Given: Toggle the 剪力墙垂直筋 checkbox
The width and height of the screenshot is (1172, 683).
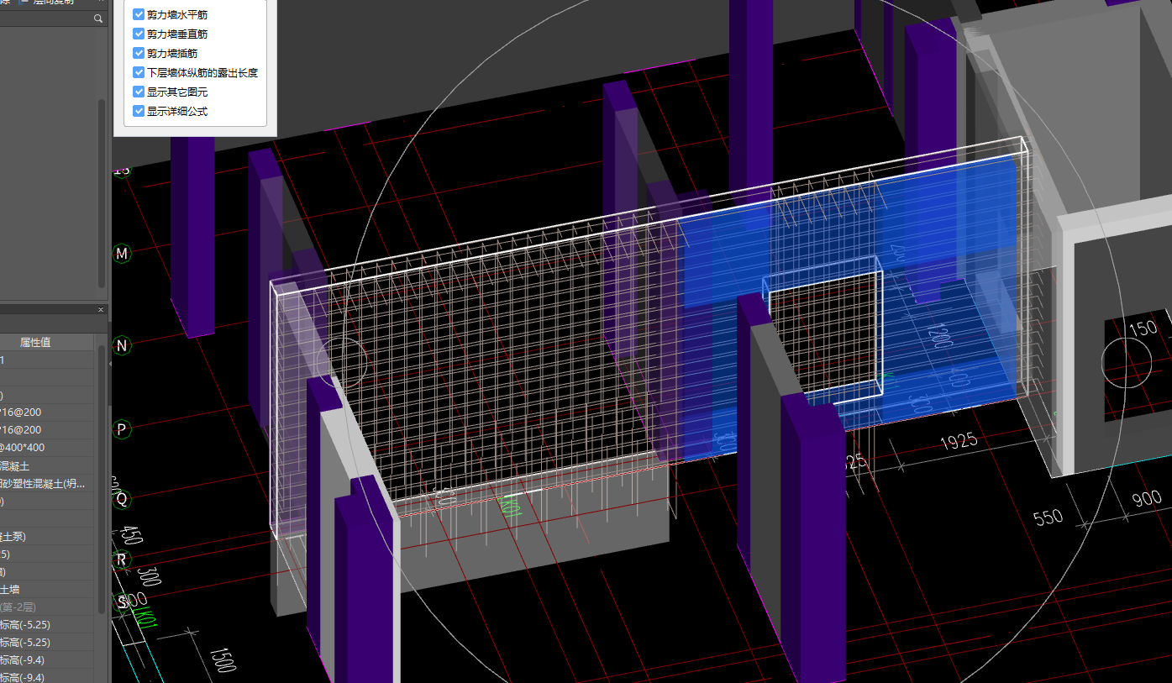Looking at the screenshot, I should tap(139, 34).
